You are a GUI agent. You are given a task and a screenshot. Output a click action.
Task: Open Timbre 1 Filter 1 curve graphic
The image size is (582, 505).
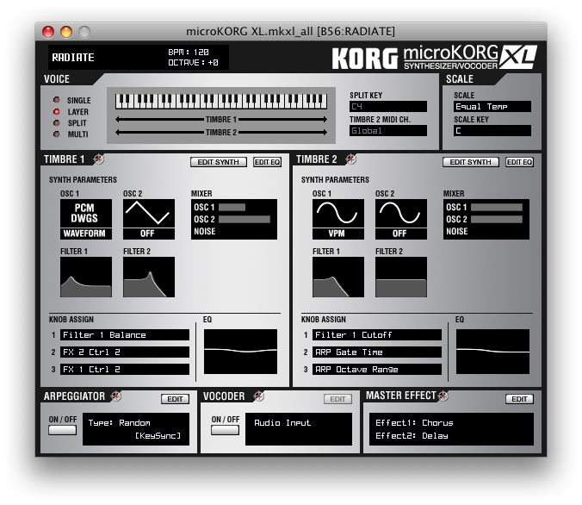[86, 277]
